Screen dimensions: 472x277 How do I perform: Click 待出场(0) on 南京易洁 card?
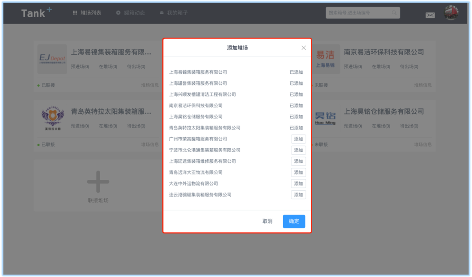tap(409, 67)
